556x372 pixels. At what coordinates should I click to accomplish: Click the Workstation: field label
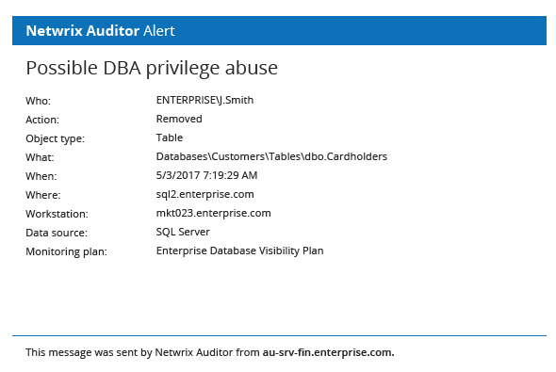57,214
